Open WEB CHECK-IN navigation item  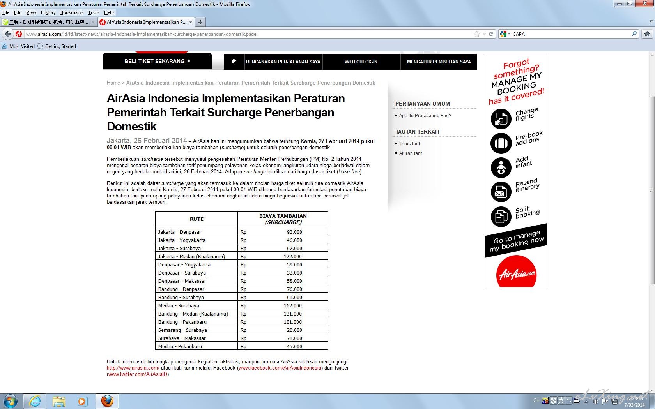(x=361, y=62)
